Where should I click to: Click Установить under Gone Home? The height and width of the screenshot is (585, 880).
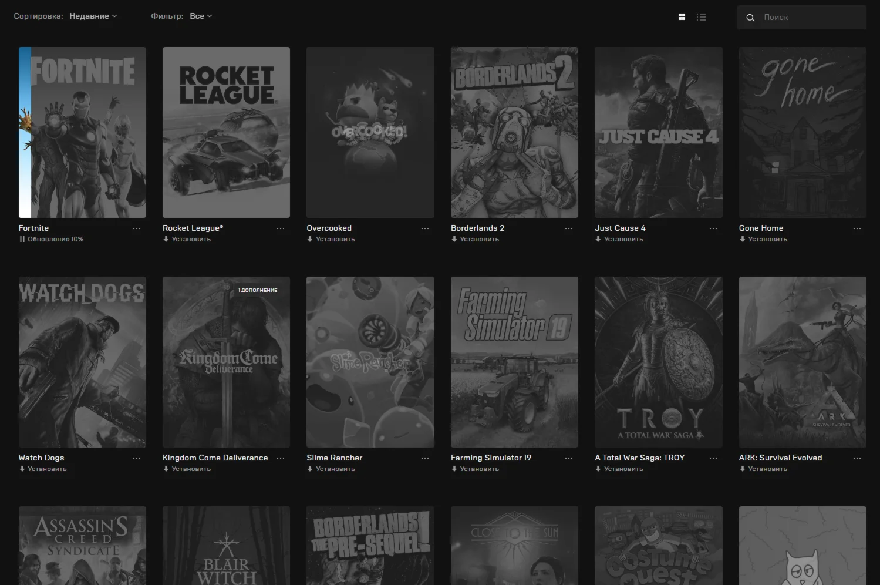point(763,239)
